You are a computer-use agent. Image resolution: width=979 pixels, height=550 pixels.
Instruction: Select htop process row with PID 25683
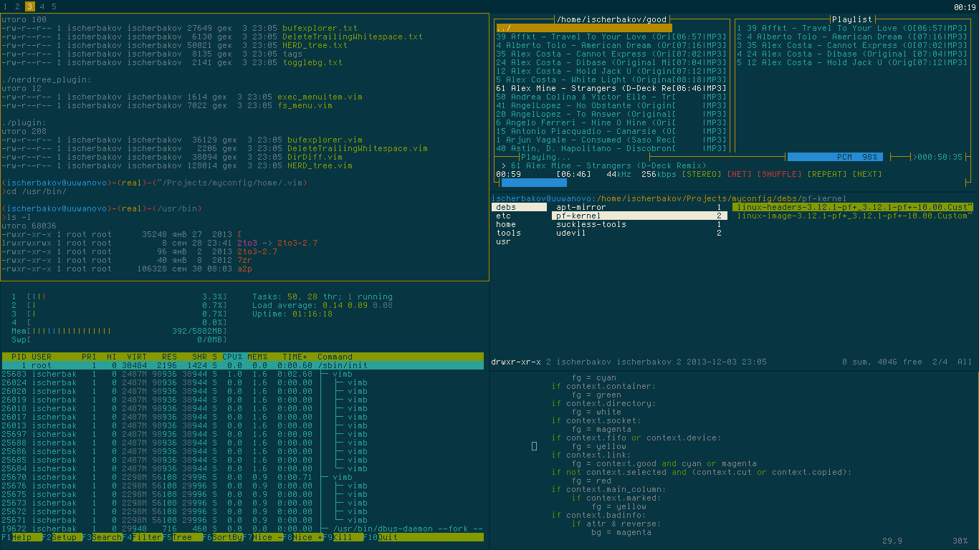(243, 374)
